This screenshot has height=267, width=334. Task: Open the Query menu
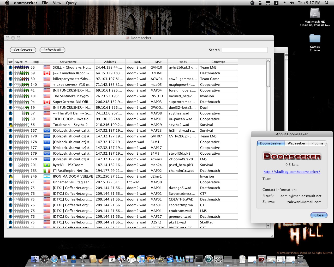[x=71, y=3]
